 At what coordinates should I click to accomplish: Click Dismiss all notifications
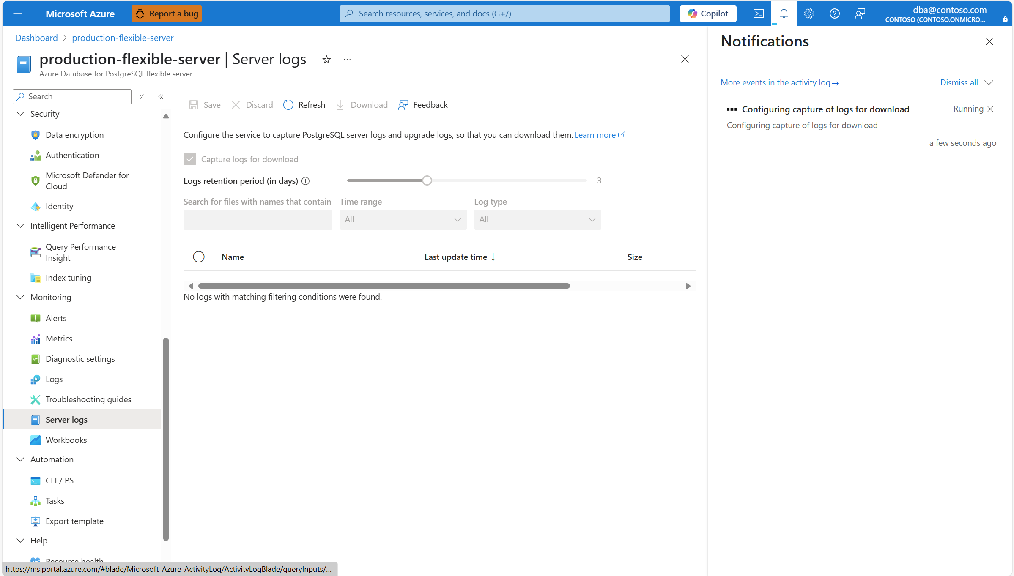(x=959, y=83)
